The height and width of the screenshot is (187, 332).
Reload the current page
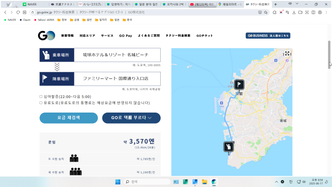click(18, 12)
